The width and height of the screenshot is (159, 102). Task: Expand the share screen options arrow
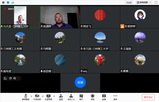pyautogui.click(x=54, y=96)
